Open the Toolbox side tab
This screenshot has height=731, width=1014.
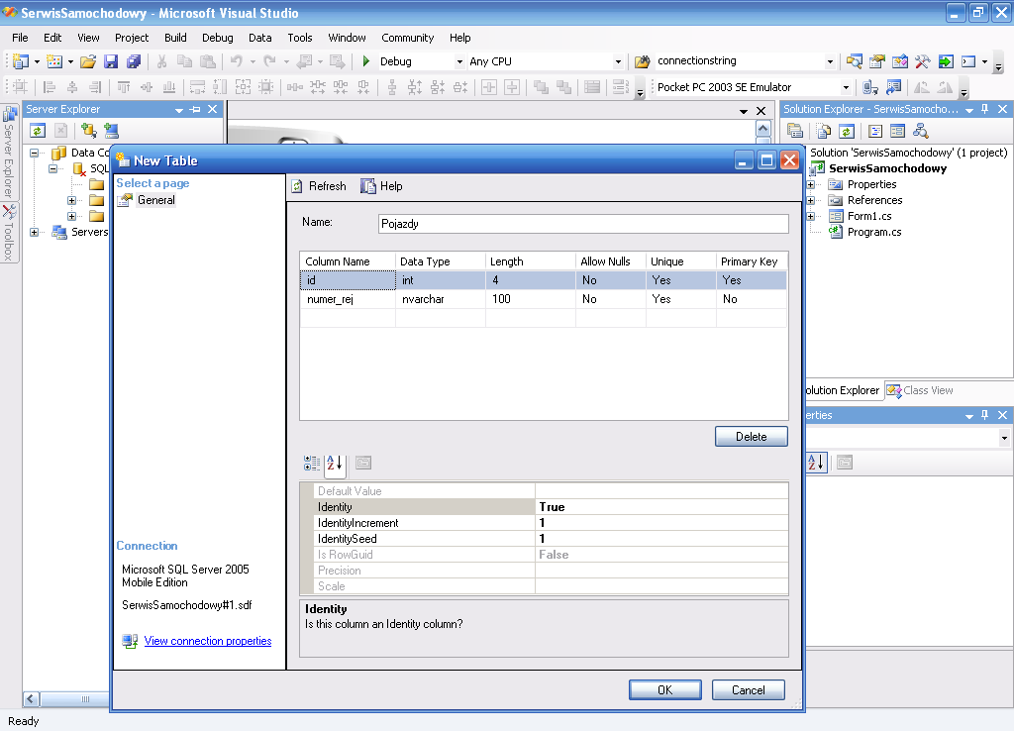pyautogui.click(x=8, y=233)
